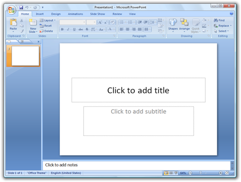Click the Paste clipboard icon

click(13, 22)
